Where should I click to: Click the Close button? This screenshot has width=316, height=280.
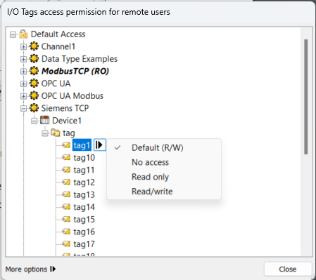pos(288,269)
